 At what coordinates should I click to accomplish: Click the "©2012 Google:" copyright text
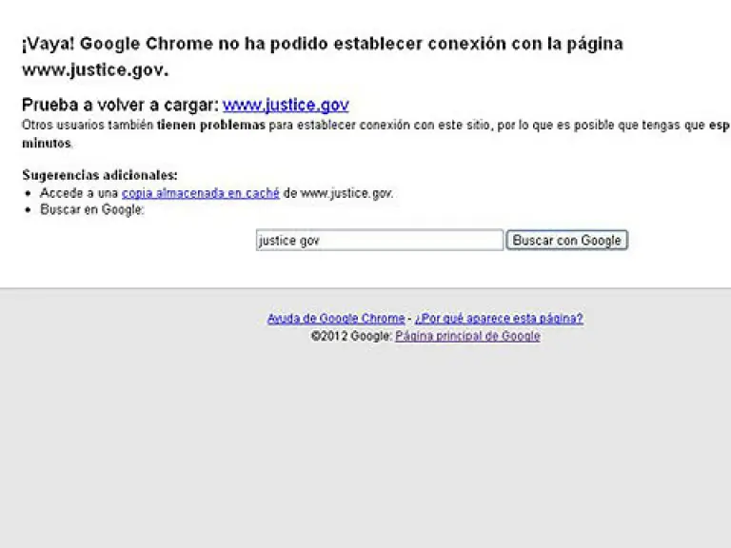[351, 336]
